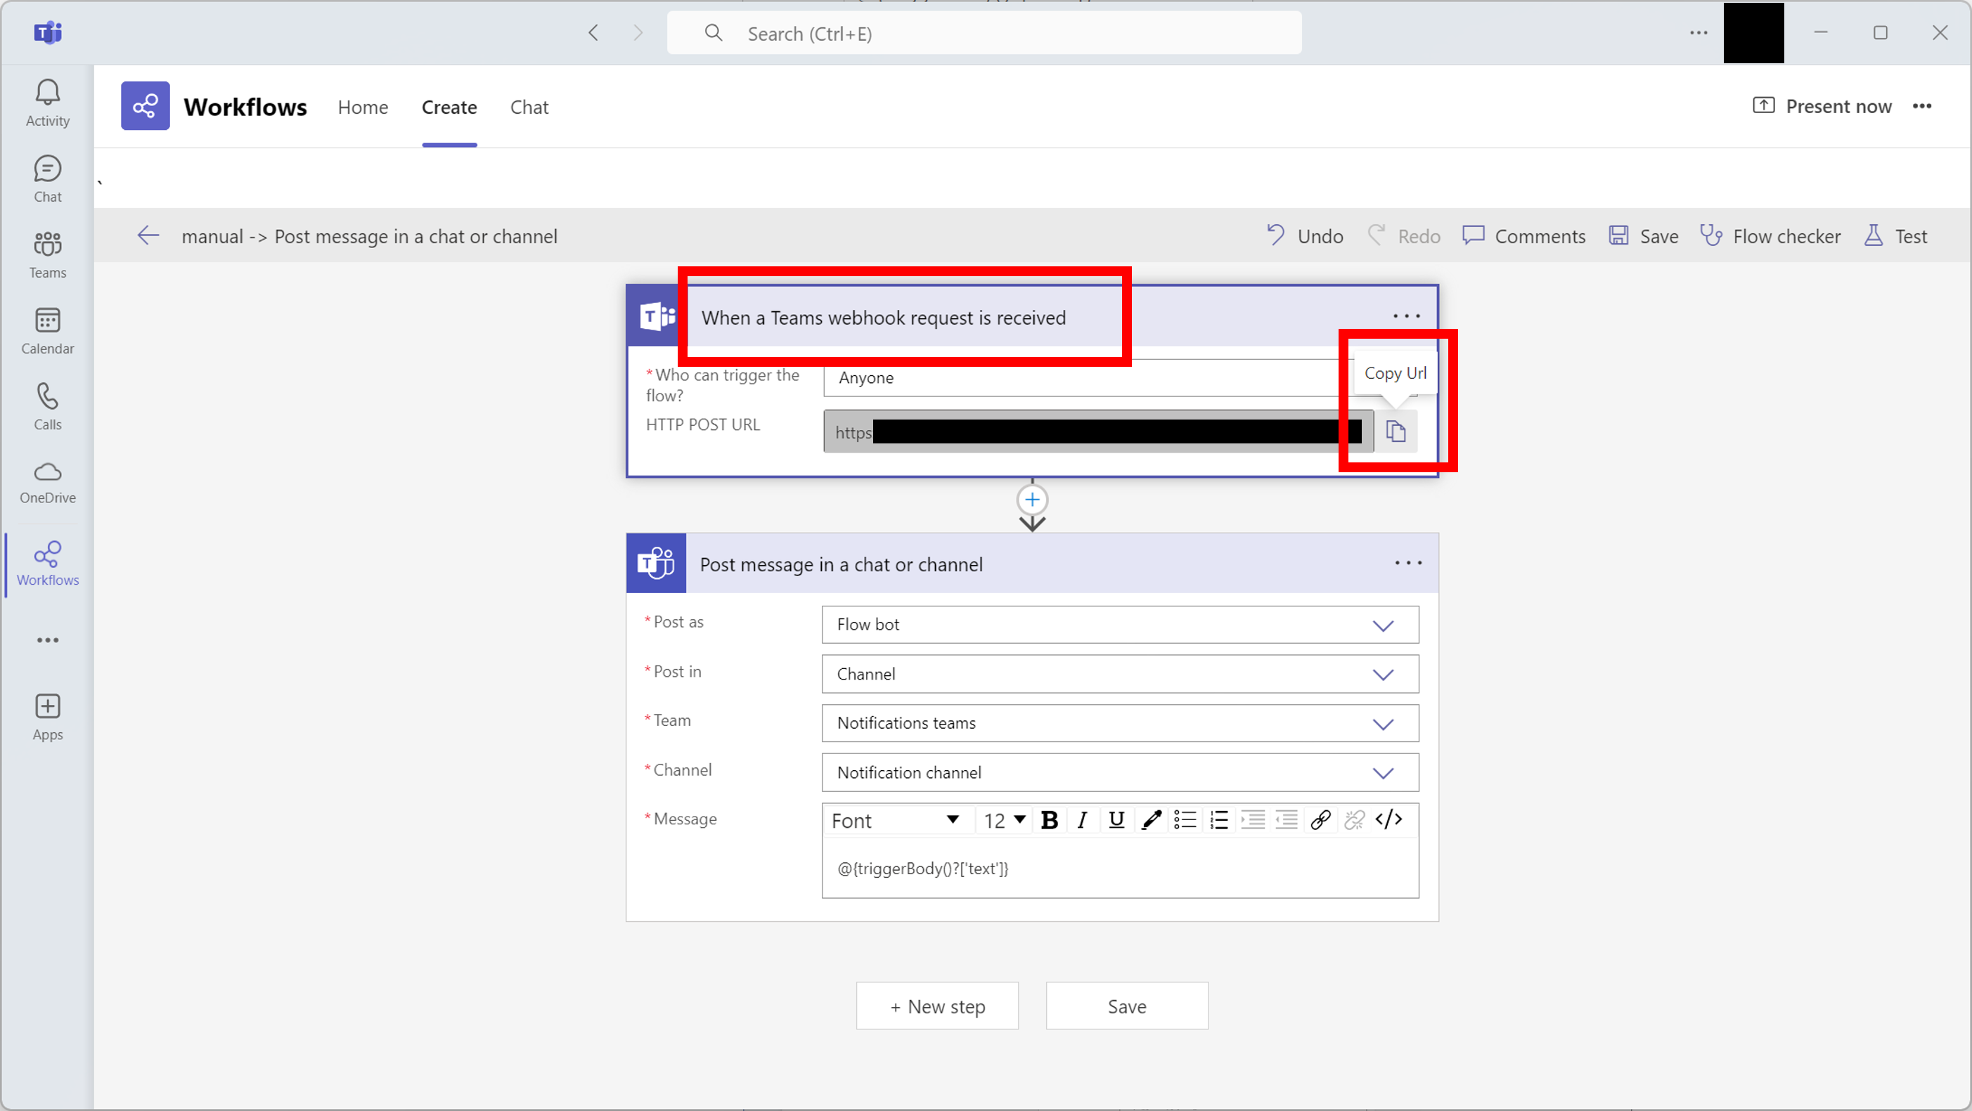The width and height of the screenshot is (1972, 1111).
Task: Toggle code view in message editor
Action: tap(1388, 819)
